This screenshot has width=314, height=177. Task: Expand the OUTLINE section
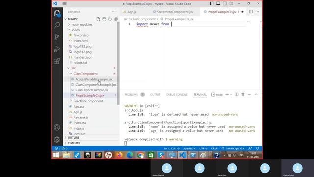tap(74, 138)
